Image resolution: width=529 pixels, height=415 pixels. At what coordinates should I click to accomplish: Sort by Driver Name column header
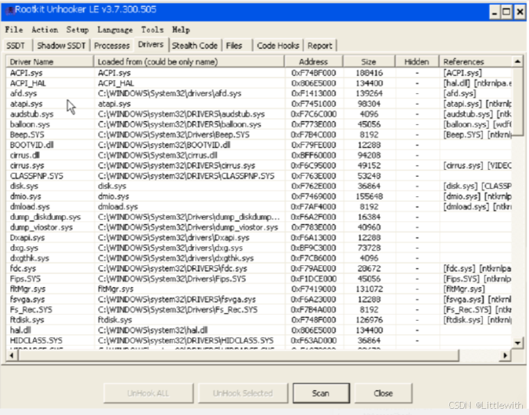[50, 62]
